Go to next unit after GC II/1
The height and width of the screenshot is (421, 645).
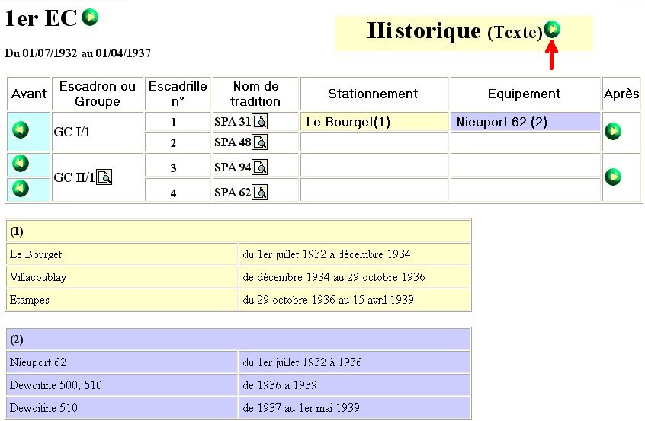point(613,177)
